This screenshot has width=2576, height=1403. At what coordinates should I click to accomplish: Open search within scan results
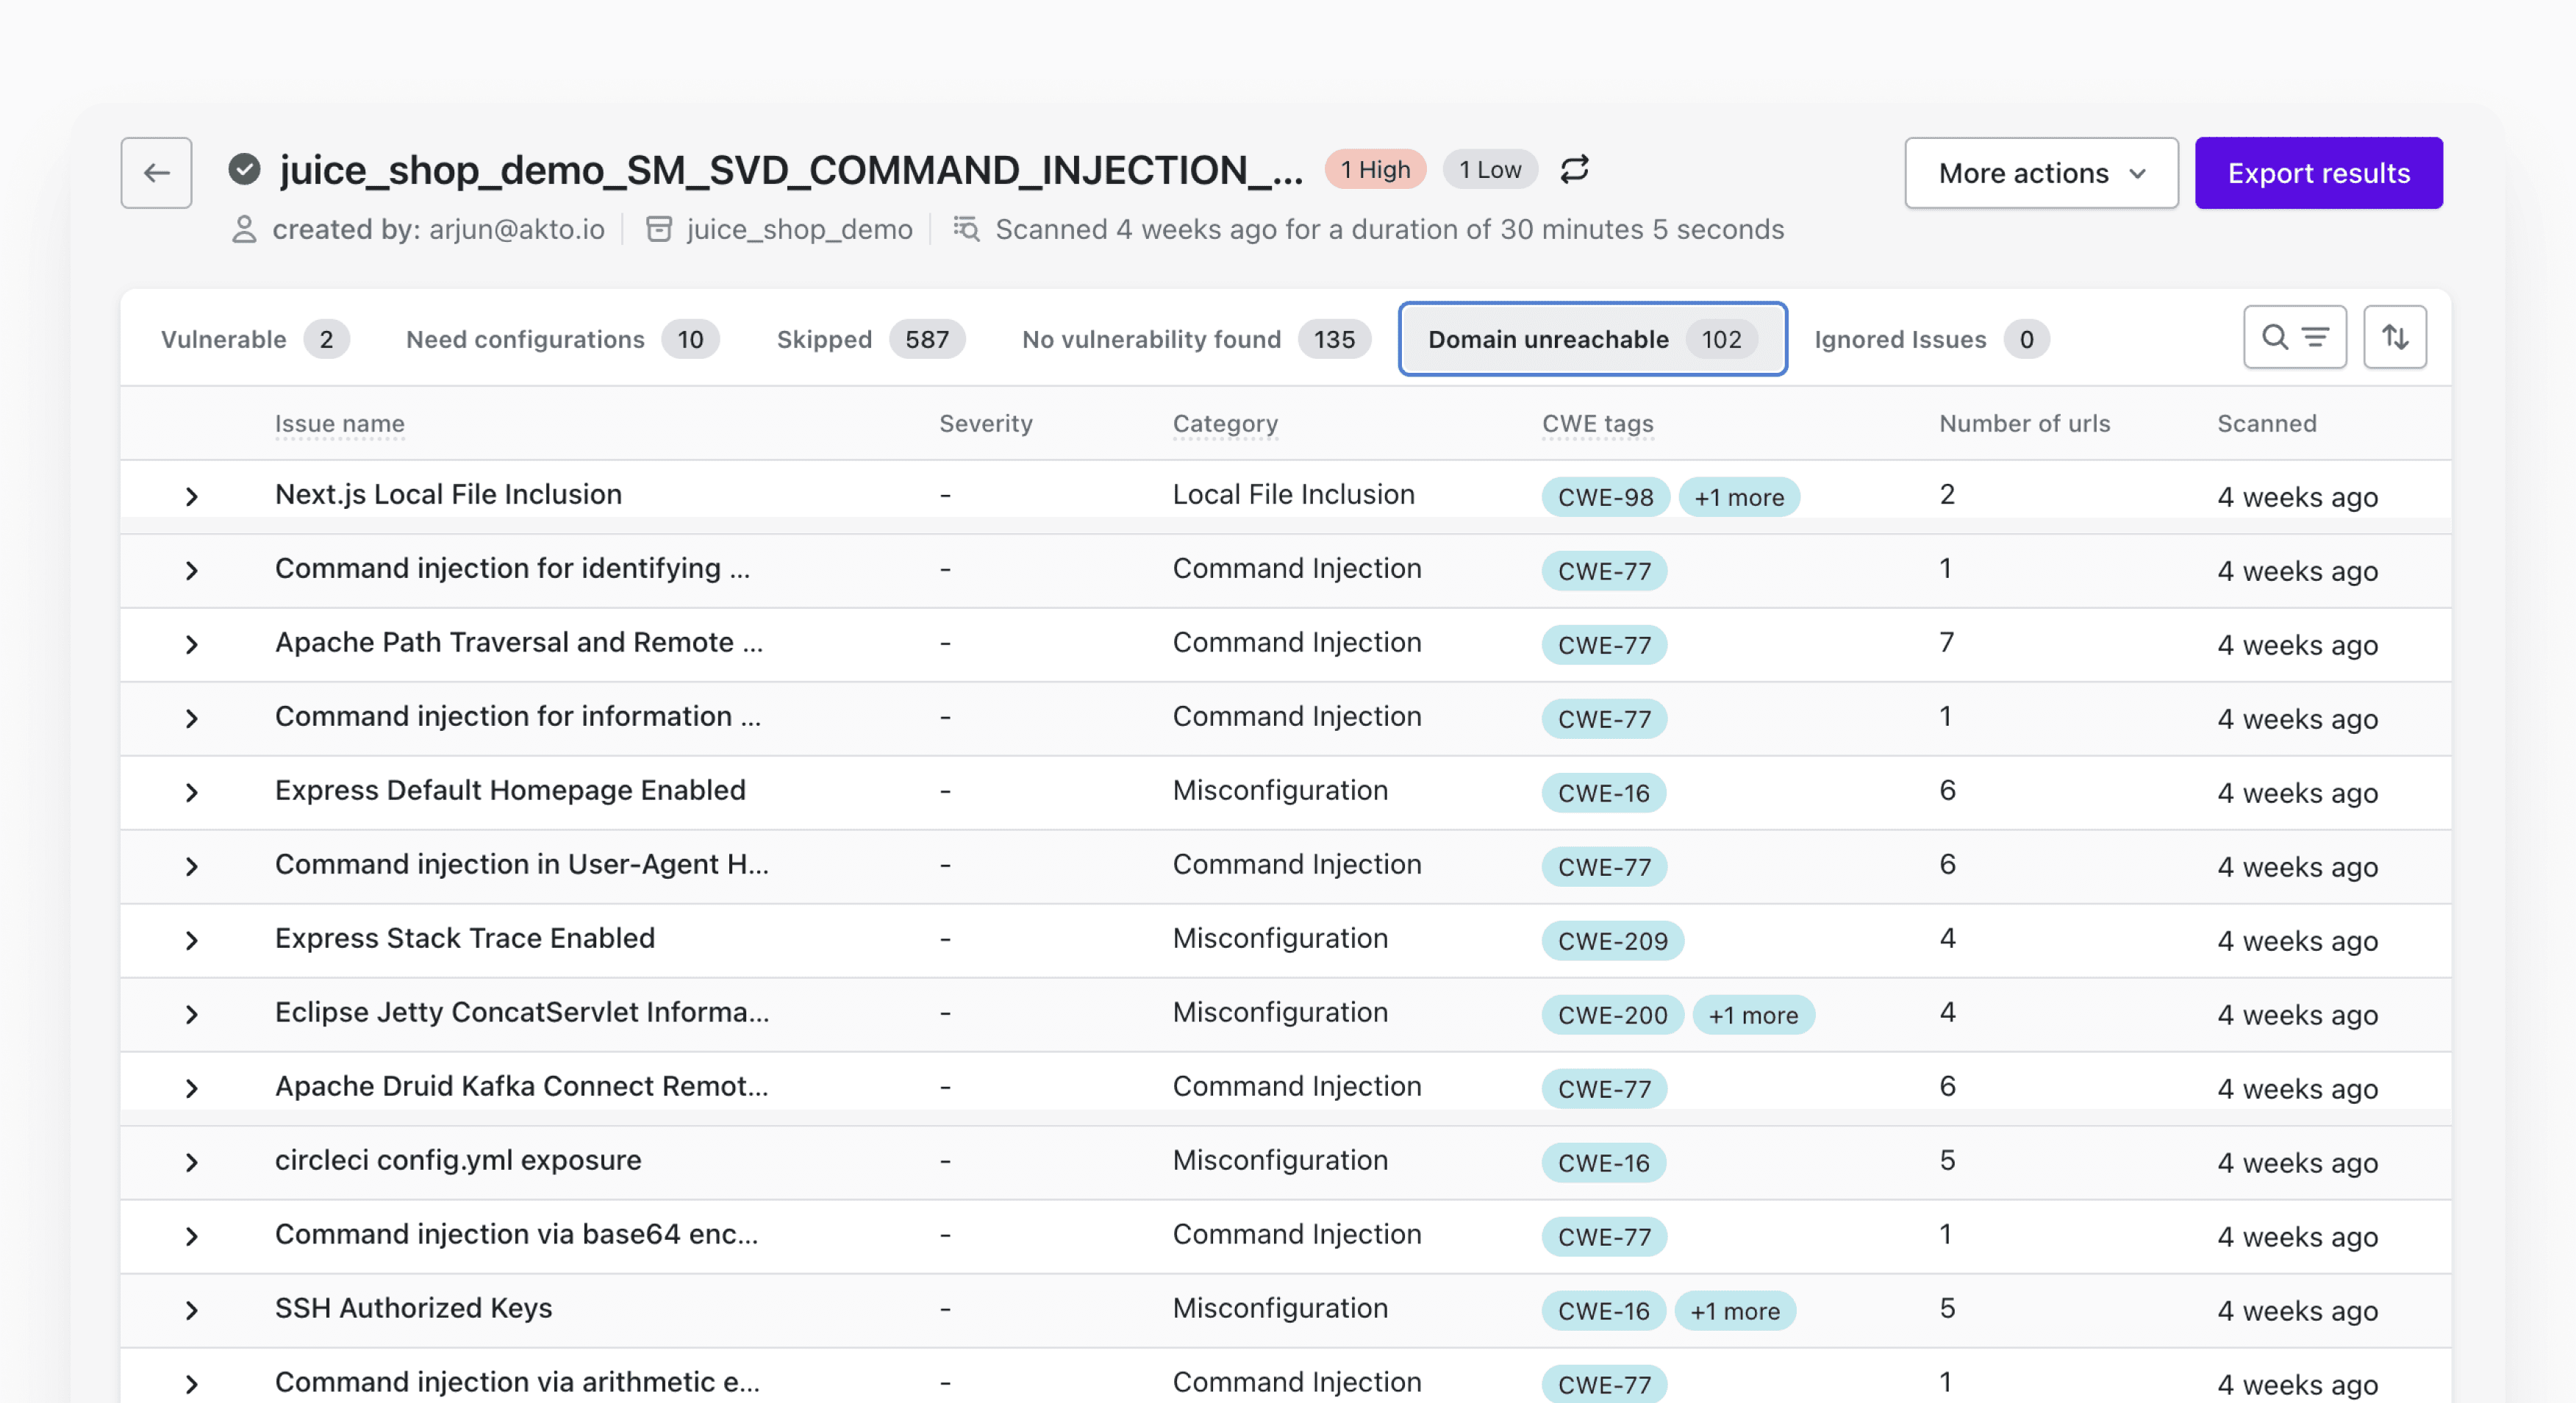coord(2275,338)
